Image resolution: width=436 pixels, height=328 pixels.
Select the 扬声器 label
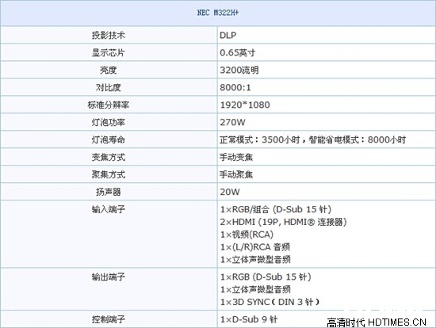(108, 192)
